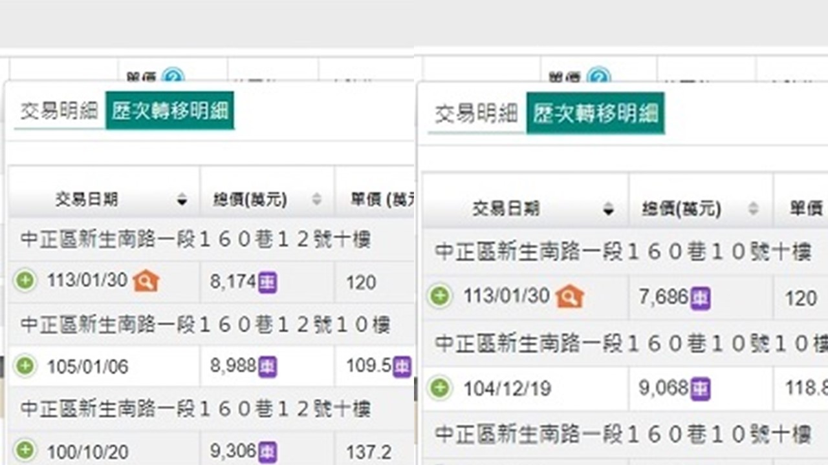
Task: Expand the 104/12/19 record on right panel
Action: tap(440, 387)
